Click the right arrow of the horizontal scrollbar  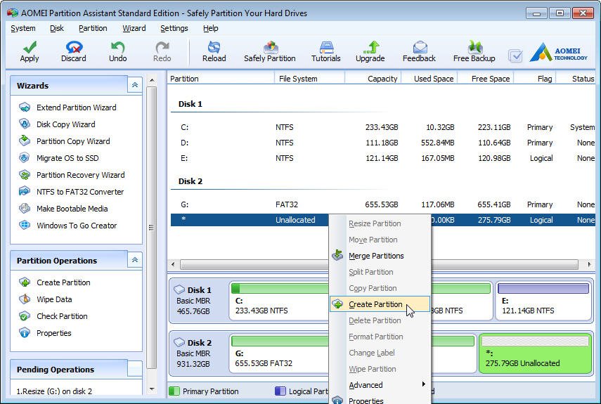(590, 264)
